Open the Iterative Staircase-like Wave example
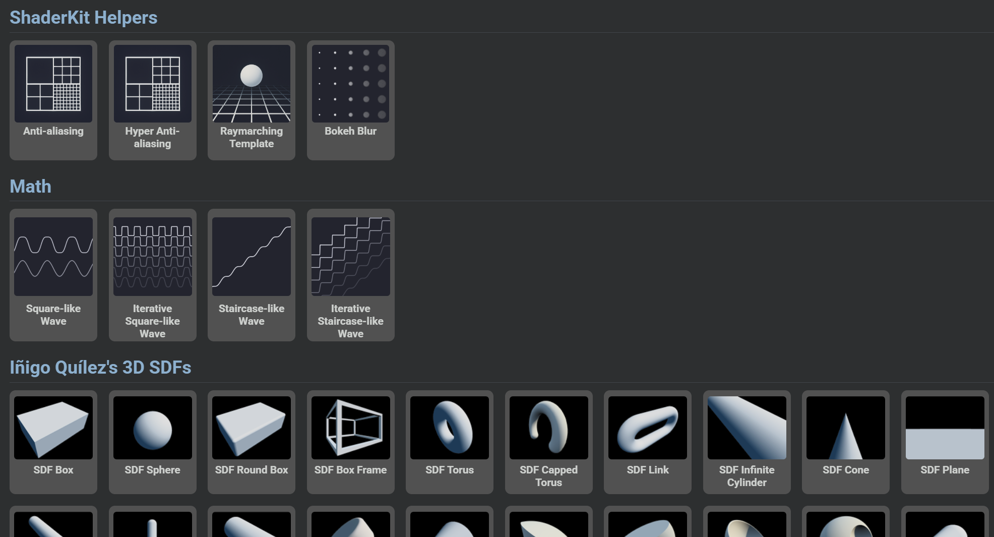This screenshot has height=537, width=994. [350, 275]
